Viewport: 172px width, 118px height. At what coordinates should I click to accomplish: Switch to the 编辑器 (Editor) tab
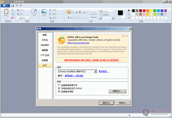pyautogui.click(x=45, y=50)
